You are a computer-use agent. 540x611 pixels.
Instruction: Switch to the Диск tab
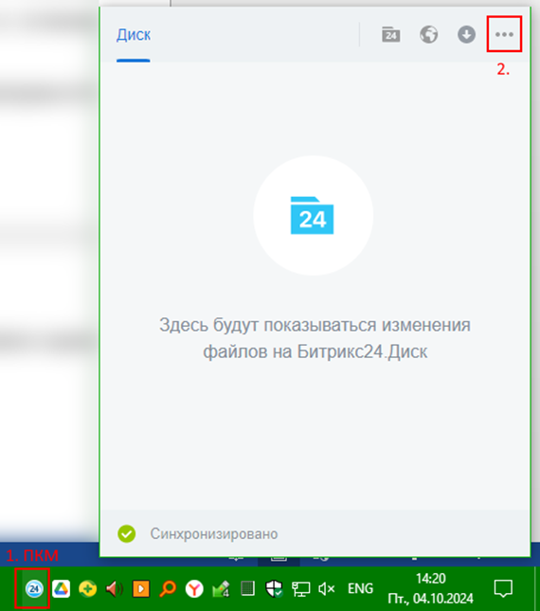click(x=134, y=35)
